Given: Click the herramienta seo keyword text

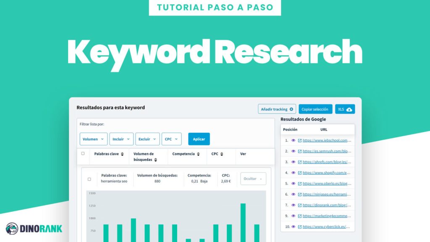Looking at the screenshot, I should tap(114, 181).
